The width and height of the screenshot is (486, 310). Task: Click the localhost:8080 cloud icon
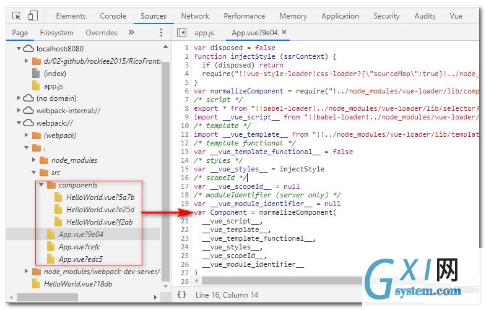coord(28,49)
